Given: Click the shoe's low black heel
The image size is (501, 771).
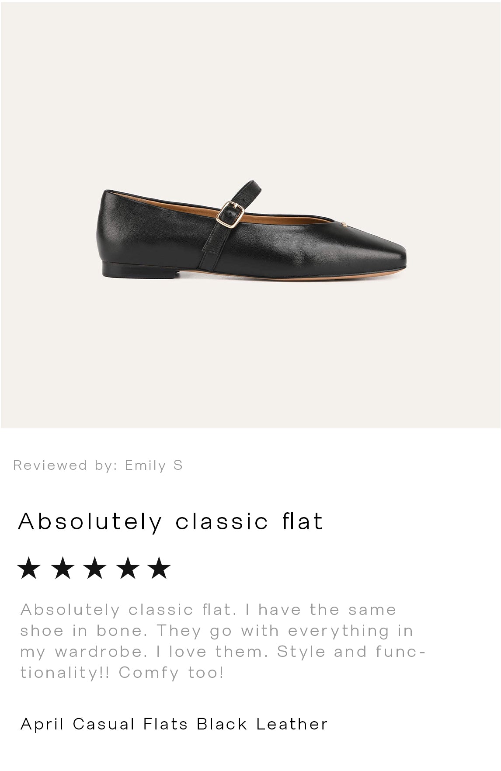Looking at the screenshot, I should click(138, 270).
